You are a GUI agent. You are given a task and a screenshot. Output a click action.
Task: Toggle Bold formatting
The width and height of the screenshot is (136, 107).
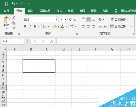pyautogui.click(x=25, y=26)
